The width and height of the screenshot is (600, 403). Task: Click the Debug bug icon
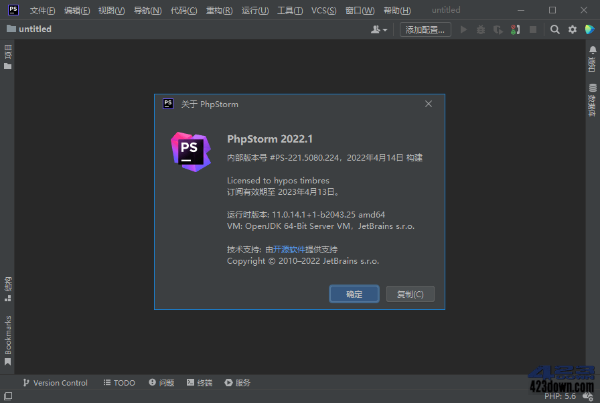click(x=481, y=29)
